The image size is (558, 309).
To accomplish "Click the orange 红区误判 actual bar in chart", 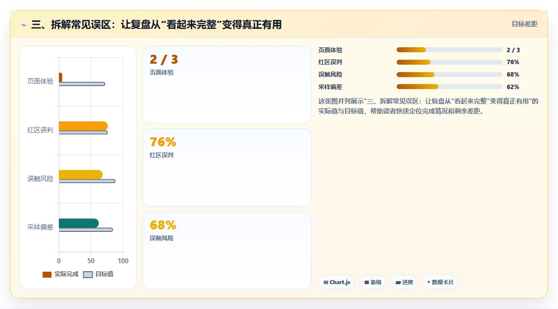I will [x=83, y=126].
